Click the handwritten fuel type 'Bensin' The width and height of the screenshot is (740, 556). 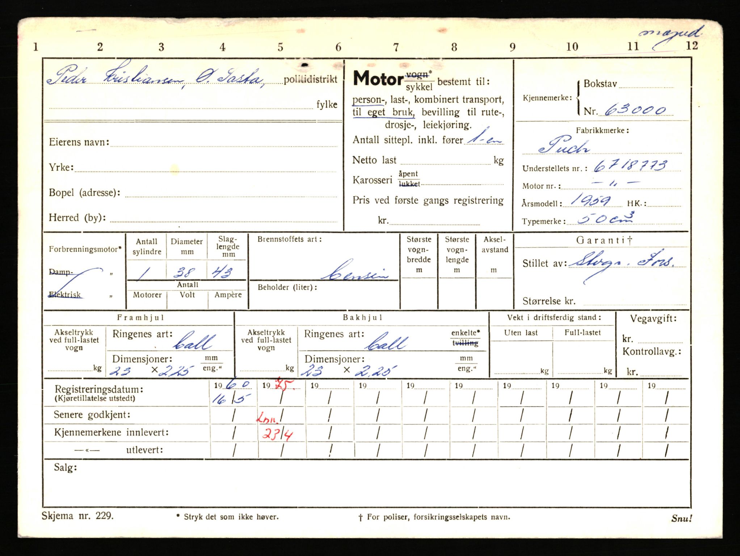tap(356, 271)
